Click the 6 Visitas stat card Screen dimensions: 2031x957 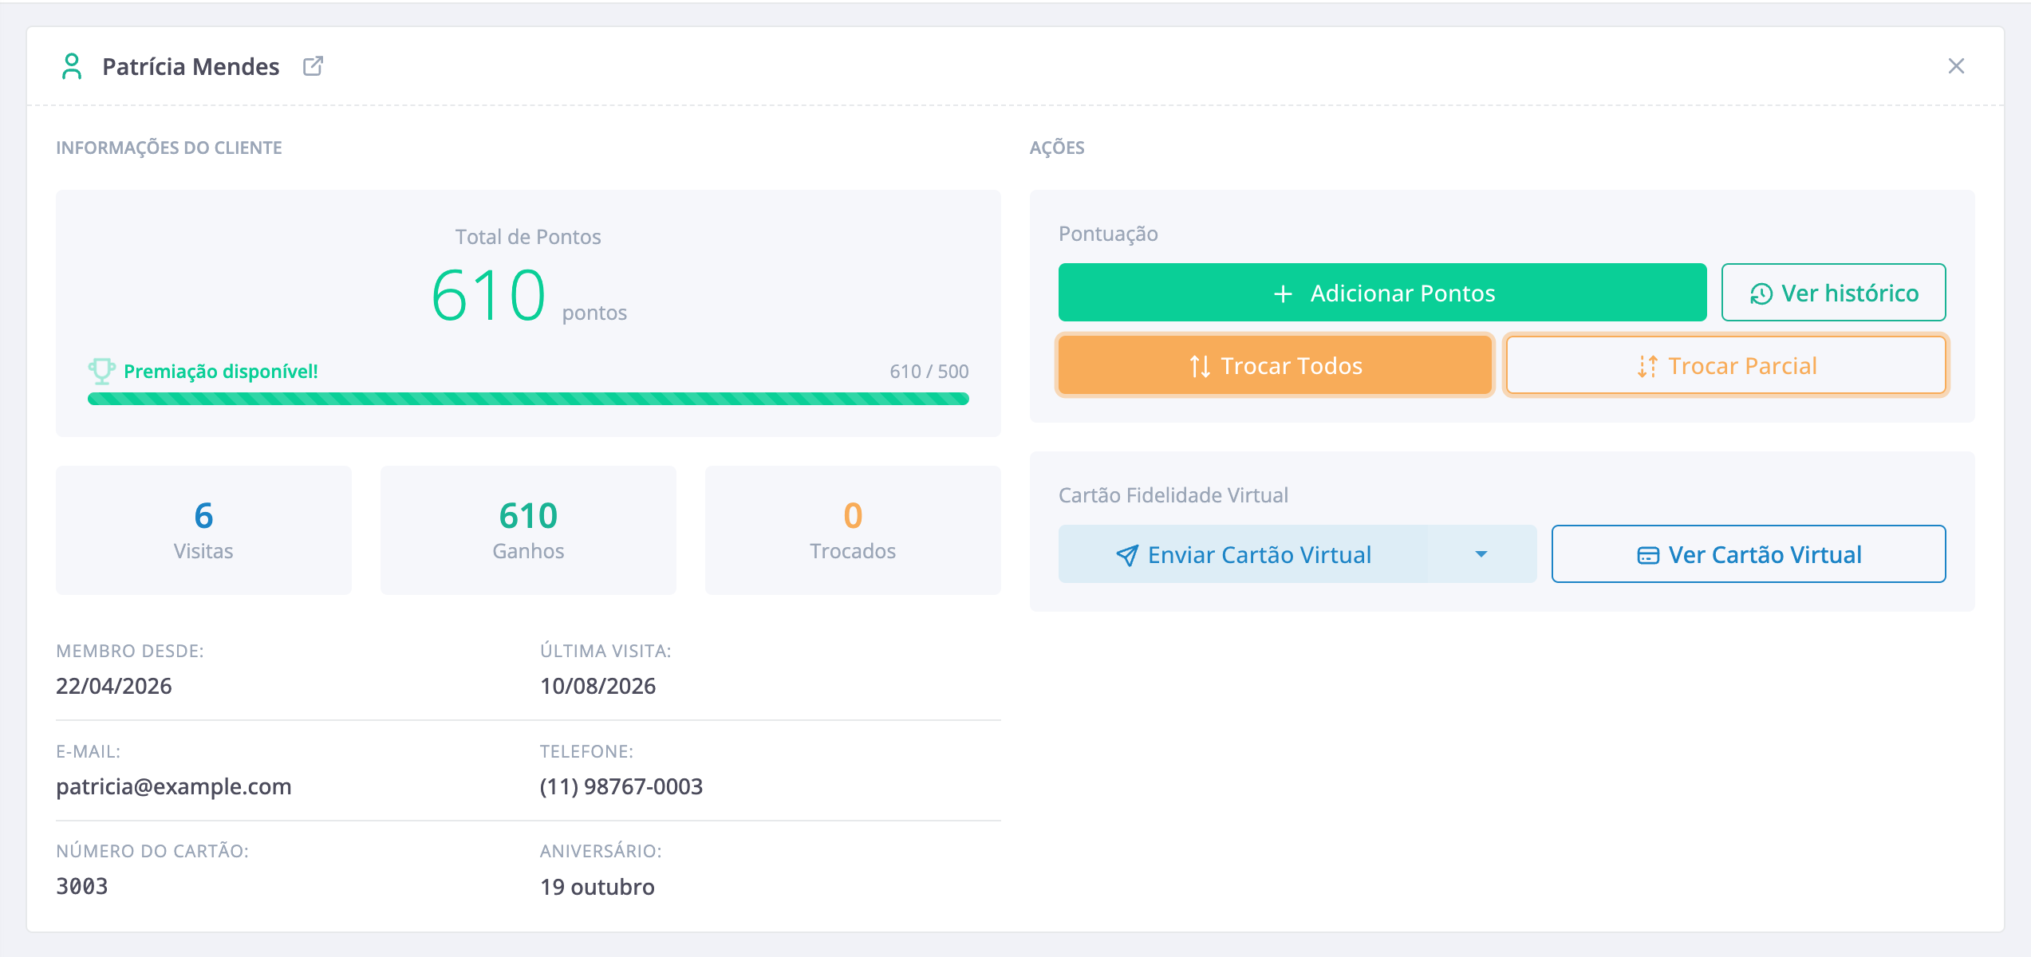click(203, 530)
